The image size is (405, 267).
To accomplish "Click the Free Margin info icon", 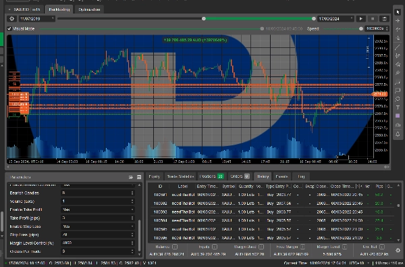I will pos(302,247).
